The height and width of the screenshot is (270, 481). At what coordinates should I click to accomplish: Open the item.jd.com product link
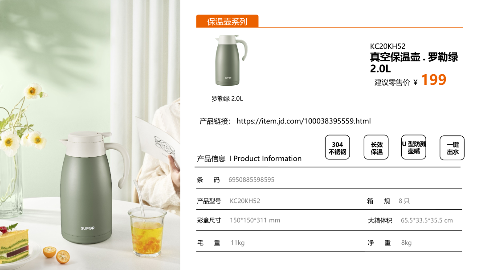(303, 121)
